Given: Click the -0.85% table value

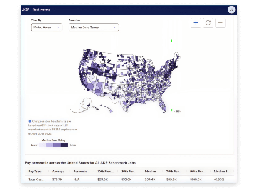Looking at the screenshot, I should click(219, 179).
